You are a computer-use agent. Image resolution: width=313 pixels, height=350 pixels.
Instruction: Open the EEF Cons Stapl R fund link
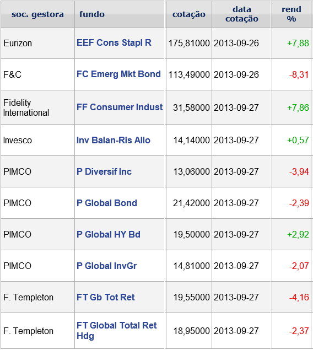[x=114, y=43]
